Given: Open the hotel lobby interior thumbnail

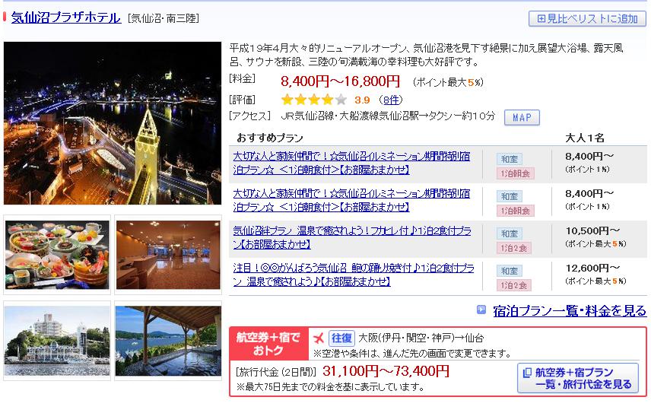Looking at the screenshot, I should (168, 255).
